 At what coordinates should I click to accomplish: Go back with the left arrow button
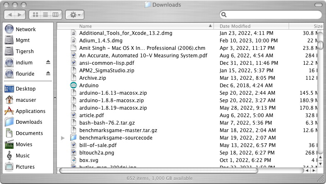click(x=10, y=15)
